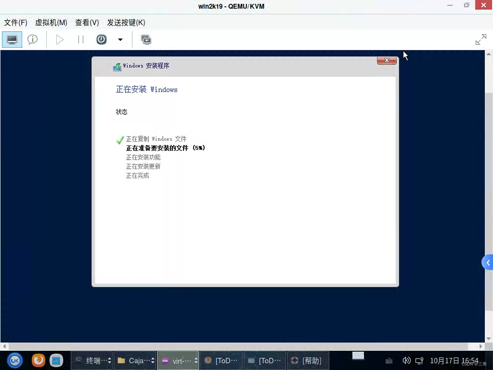The height and width of the screenshot is (370, 493).
Task: Open the keyboard tray icon
Action: pyautogui.click(x=389, y=361)
